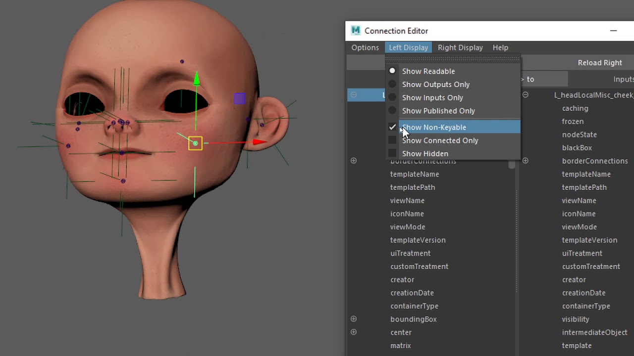Select template attribute in right column
Screen dimensions: 634x356
coord(577,346)
